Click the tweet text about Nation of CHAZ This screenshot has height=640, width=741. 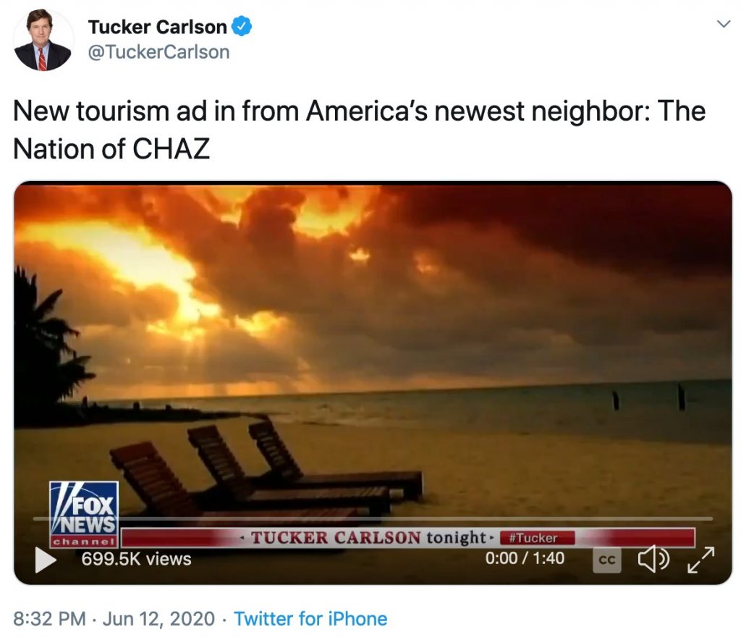click(359, 130)
